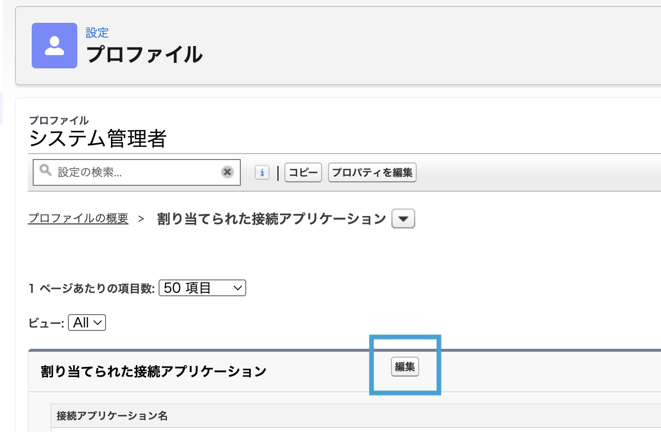This screenshot has width=661, height=432.
Task: Click the bold 割り当てられた接続アプリケーション breadcrumb text
Action: click(272, 219)
